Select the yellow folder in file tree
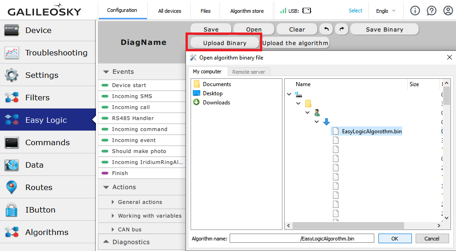 308,104
